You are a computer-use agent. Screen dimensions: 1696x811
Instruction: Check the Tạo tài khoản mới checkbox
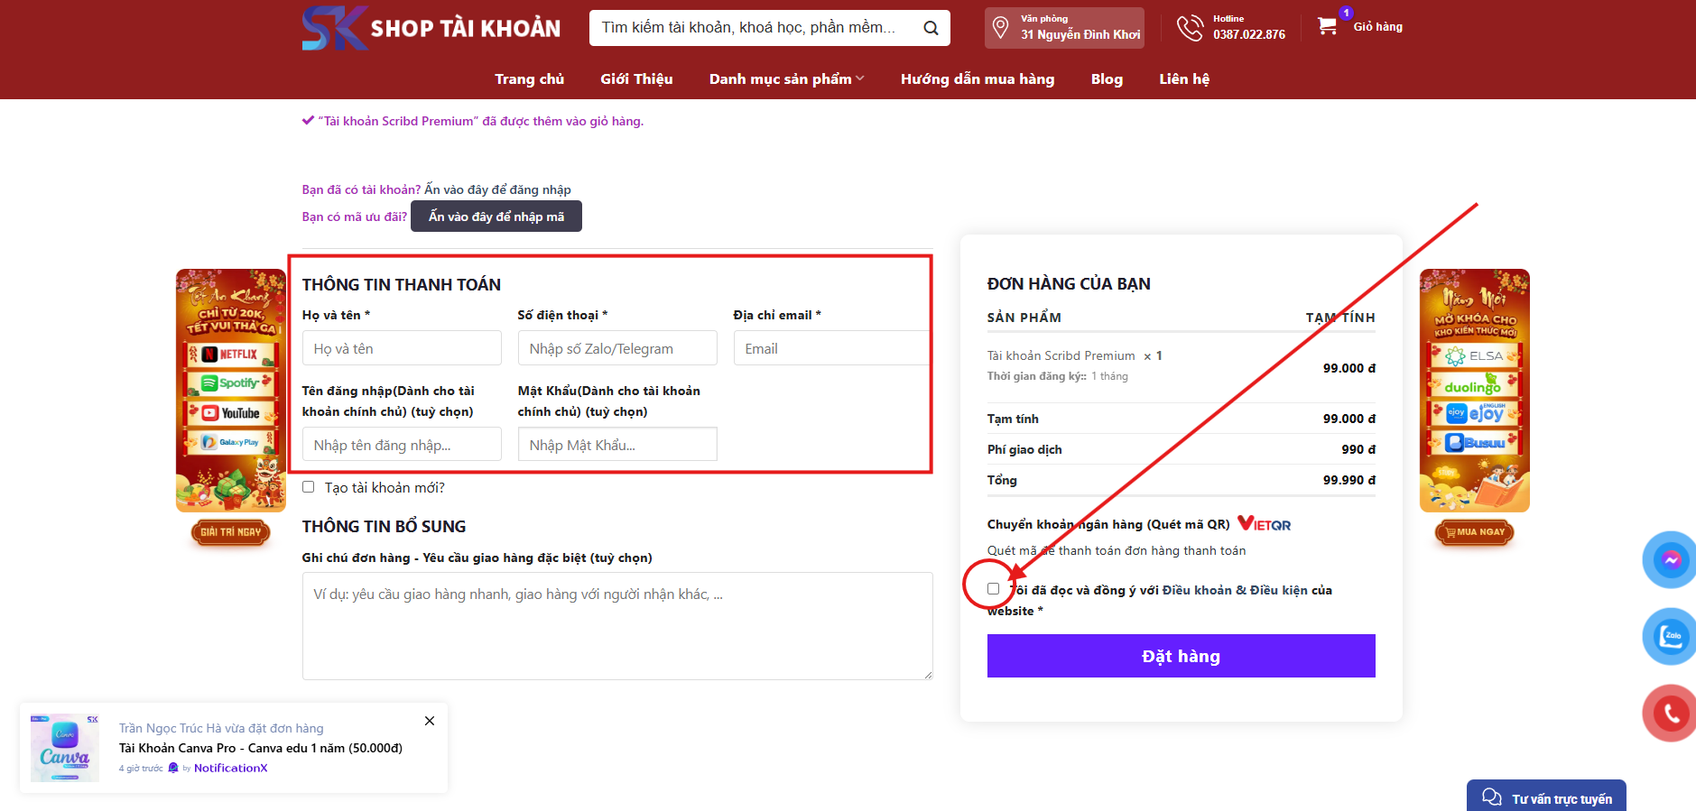pos(309,487)
